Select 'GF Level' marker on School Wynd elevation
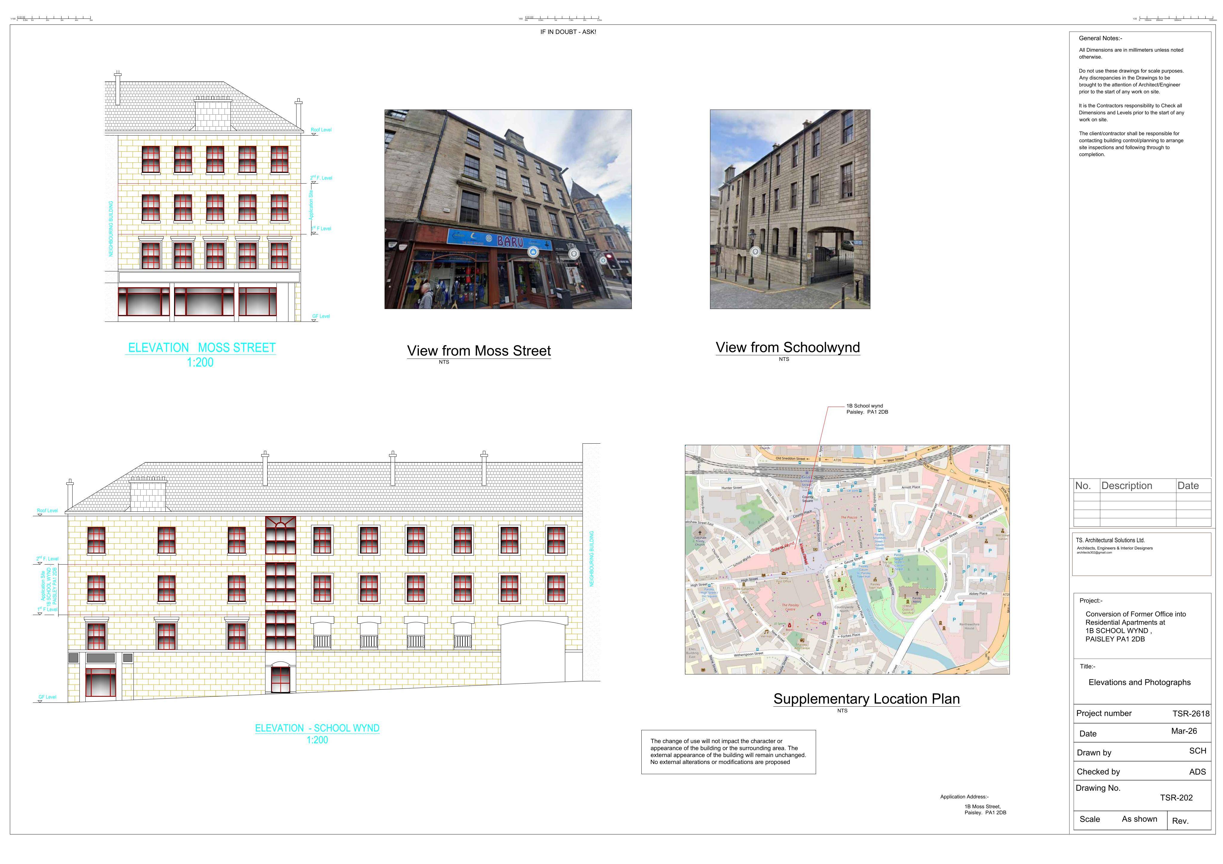The width and height of the screenshot is (1223, 864). tap(47, 697)
